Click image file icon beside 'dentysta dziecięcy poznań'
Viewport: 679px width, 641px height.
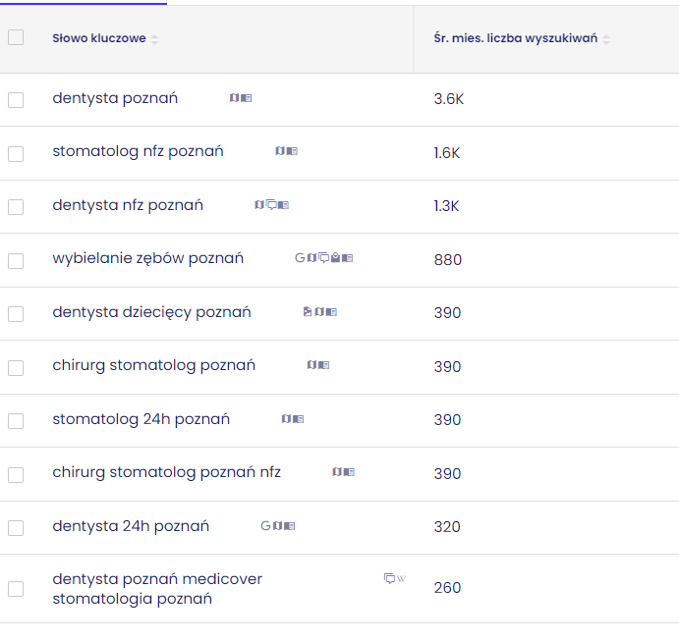click(308, 312)
